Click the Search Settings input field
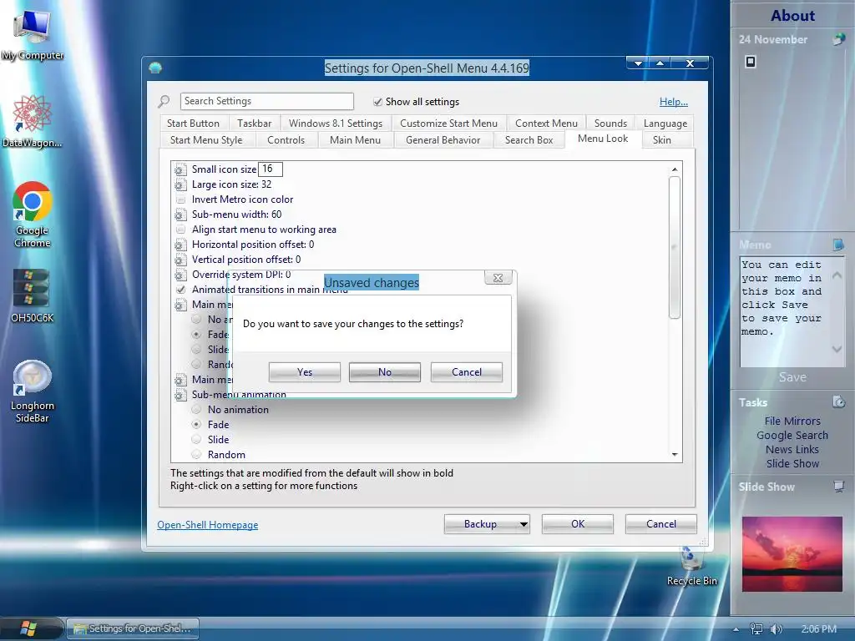This screenshot has width=855, height=641. 266,101
